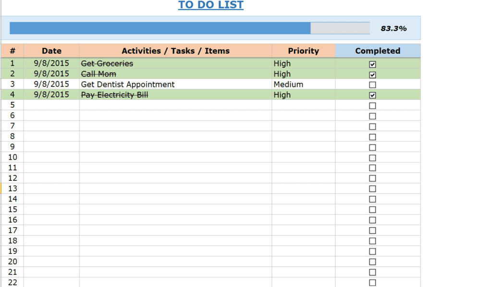Select the High priority cell for Call Mom
This screenshot has width=492, height=287.
[x=304, y=74]
